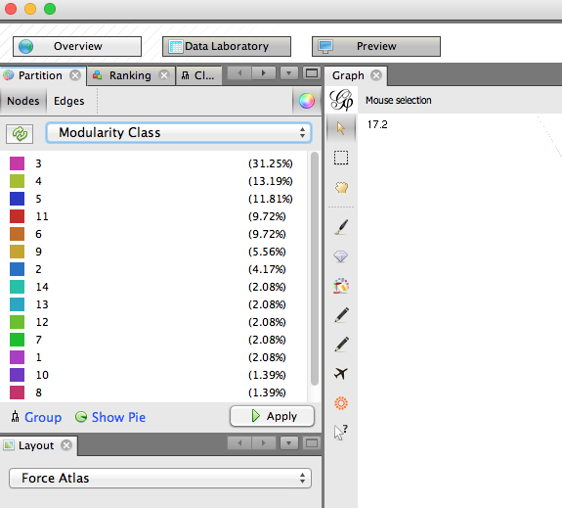Click the green window zoom button
562x508 pixels.
50,9
